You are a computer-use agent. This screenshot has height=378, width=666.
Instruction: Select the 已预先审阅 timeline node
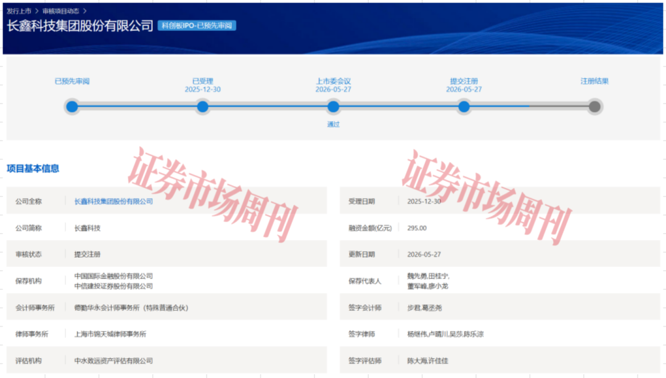click(72, 106)
